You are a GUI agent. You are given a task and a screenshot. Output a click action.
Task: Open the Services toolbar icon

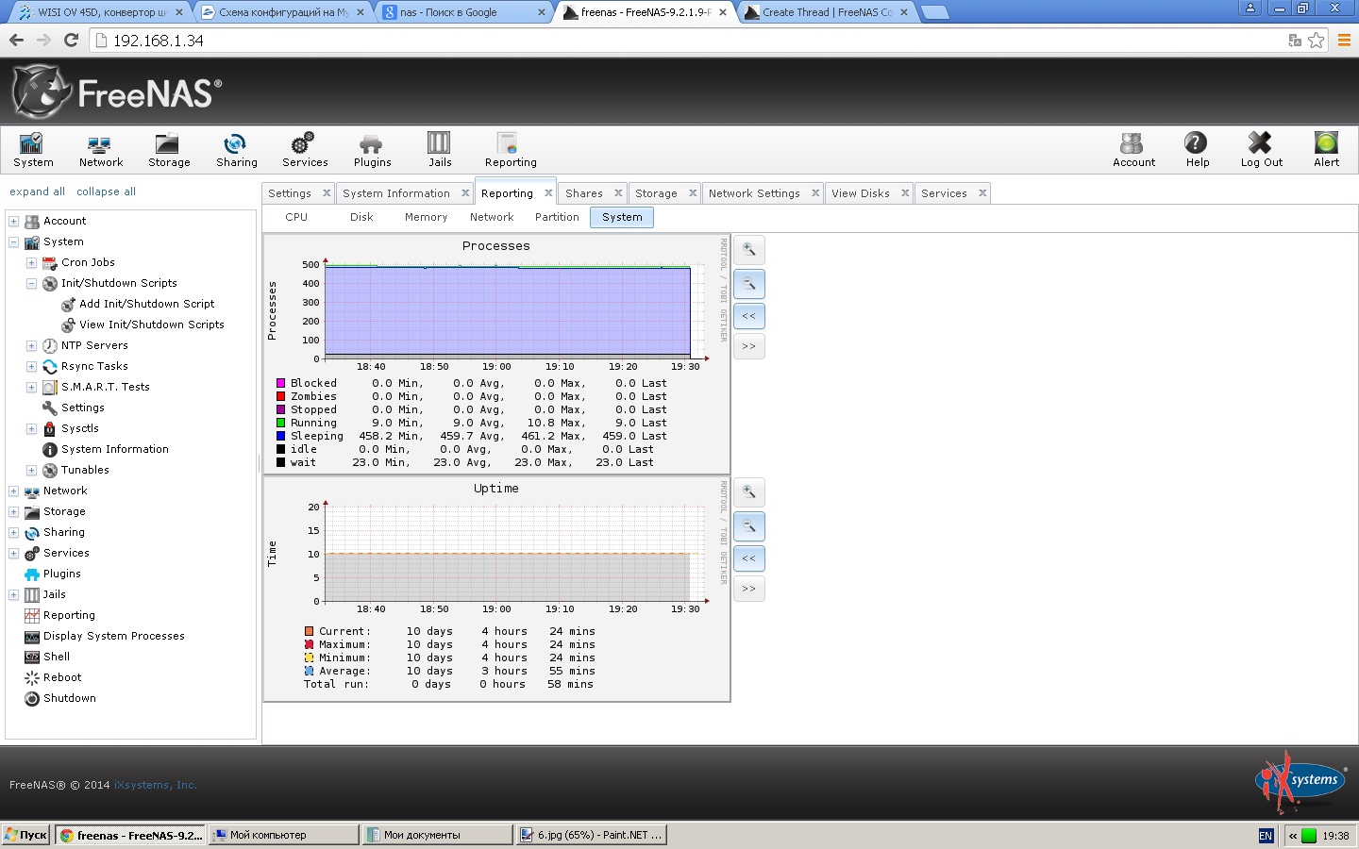[305, 149]
